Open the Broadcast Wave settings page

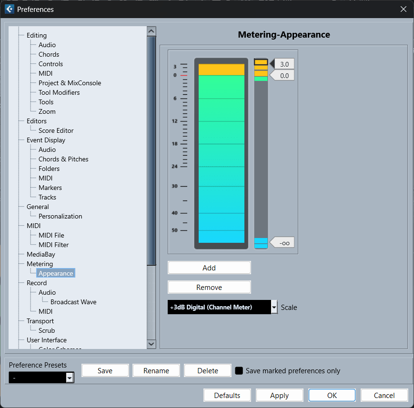coord(73,302)
